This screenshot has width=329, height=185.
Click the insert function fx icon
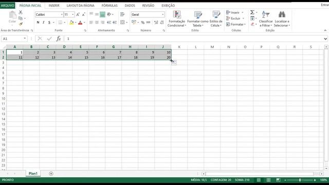coord(59,39)
